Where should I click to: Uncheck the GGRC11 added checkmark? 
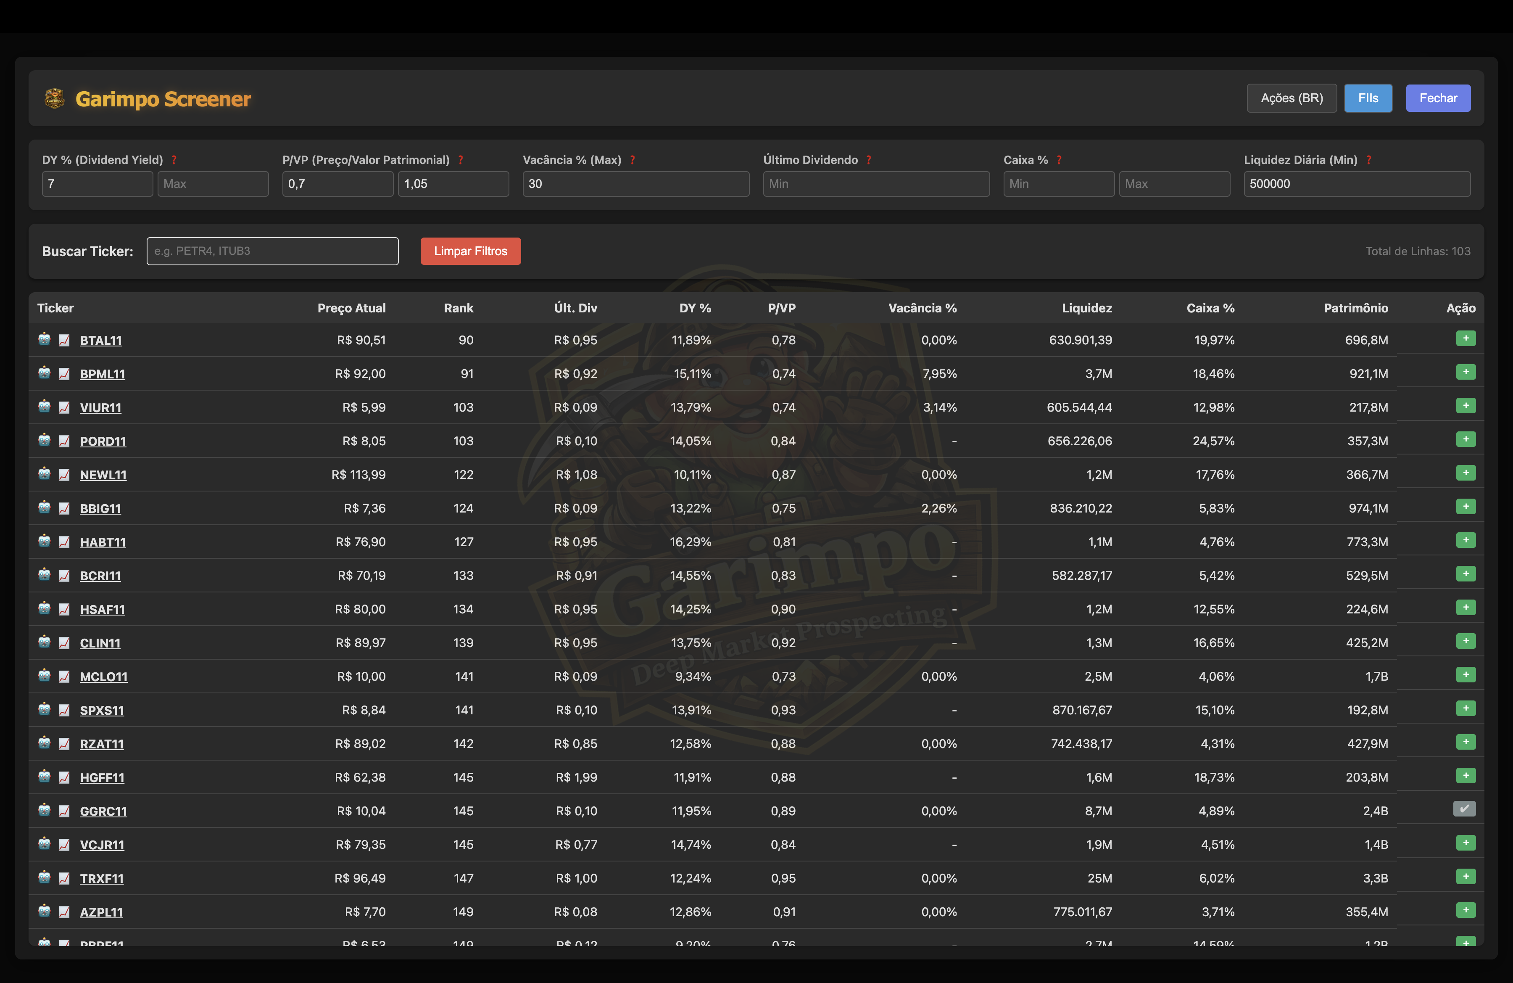(1464, 809)
